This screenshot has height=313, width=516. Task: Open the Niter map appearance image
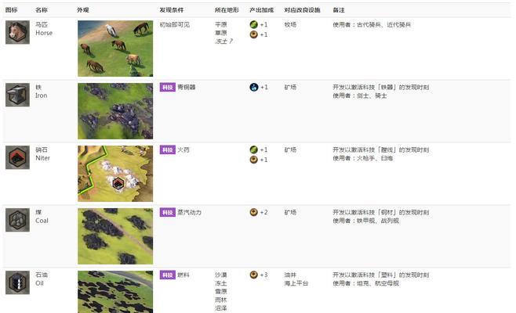[x=114, y=173]
